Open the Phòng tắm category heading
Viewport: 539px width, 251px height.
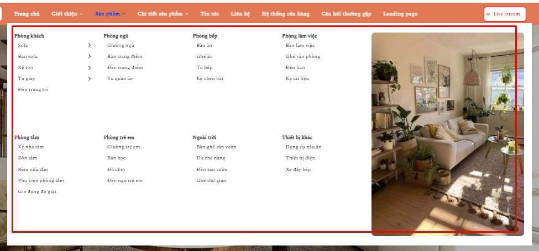(x=27, y=137)
